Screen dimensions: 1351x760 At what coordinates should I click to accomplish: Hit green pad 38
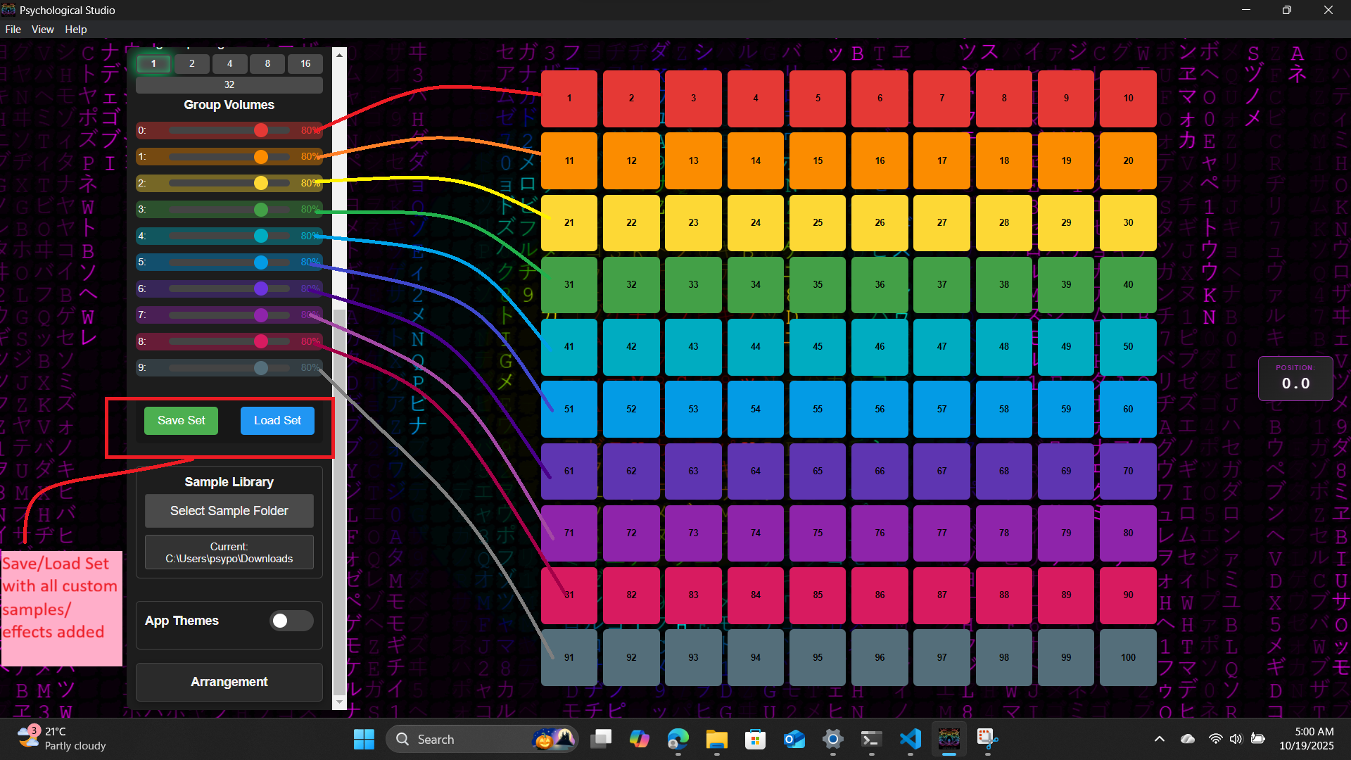pos(1003,284)
